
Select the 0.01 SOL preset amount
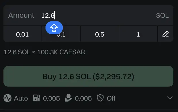tap(22, 34)
